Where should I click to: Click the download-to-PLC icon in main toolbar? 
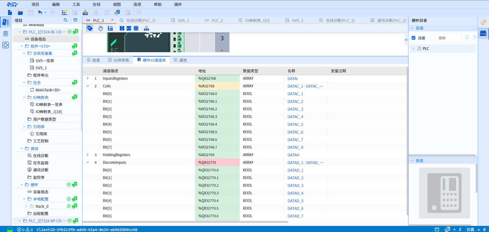click(85, 12)
